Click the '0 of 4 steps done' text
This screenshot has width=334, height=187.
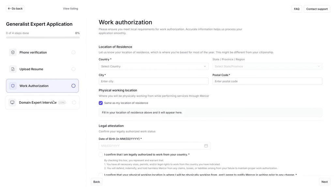(18, 33)
